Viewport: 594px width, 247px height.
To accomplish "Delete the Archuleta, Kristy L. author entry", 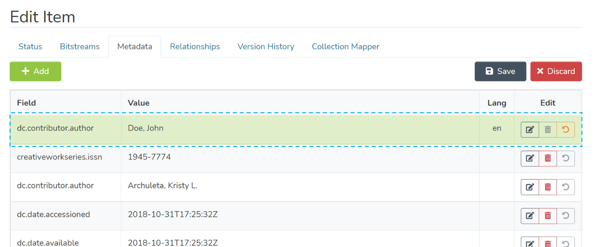I will click(x=547, y=187).
